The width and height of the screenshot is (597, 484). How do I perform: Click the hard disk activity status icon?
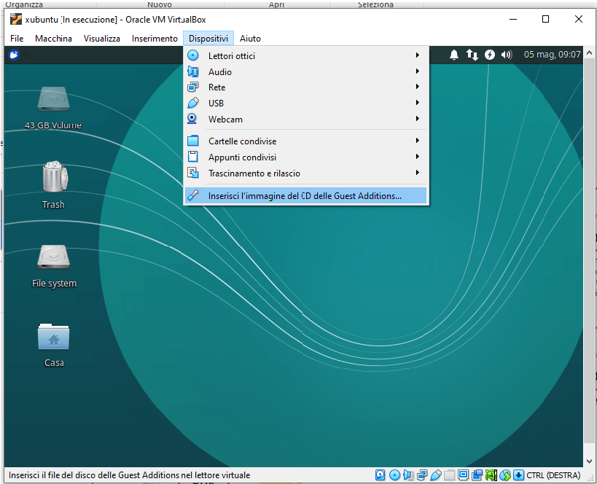pyautogui.click(x=381, y=475)
